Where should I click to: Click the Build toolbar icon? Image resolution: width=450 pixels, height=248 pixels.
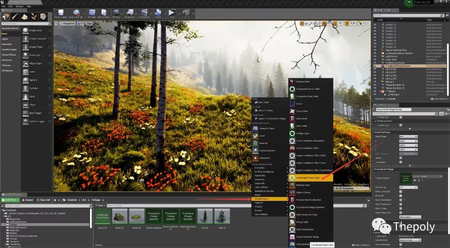coord(158,13)
